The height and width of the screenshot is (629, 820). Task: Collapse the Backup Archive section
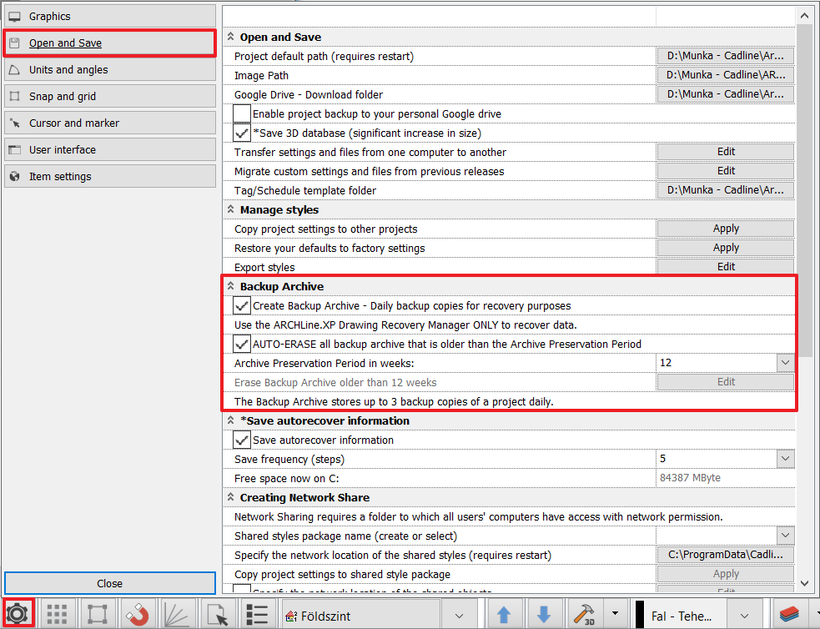click(x=230, y=286)
